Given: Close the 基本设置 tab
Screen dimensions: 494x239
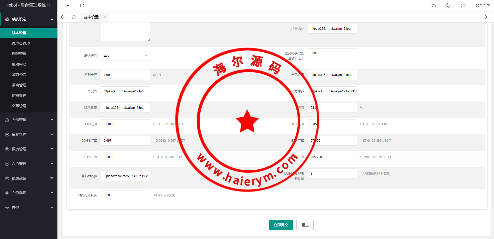Looking at the screenshot, I should tap(105, 17).
